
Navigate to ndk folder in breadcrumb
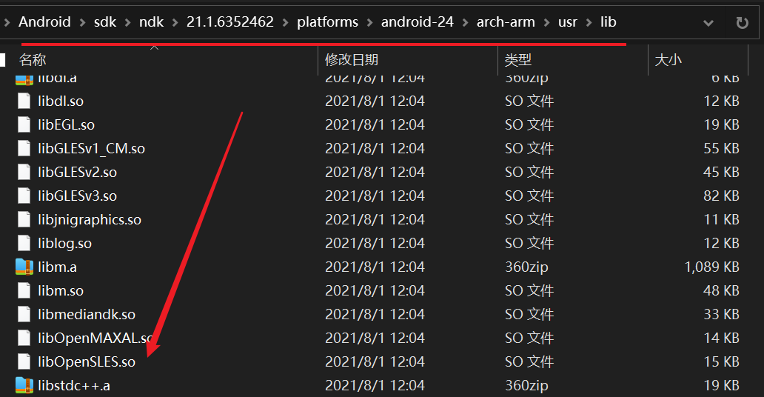pos(152,22)
